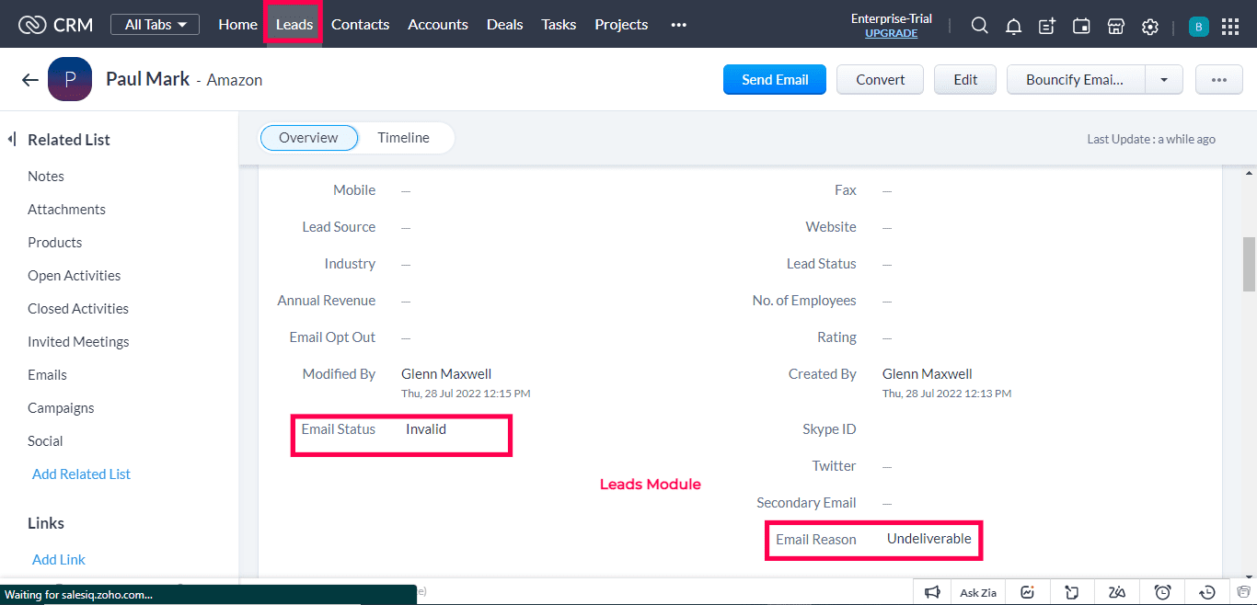Open Social in the related list
Image resolution: width=1257 pixels, height=605 pixels.
coord(45,441)
